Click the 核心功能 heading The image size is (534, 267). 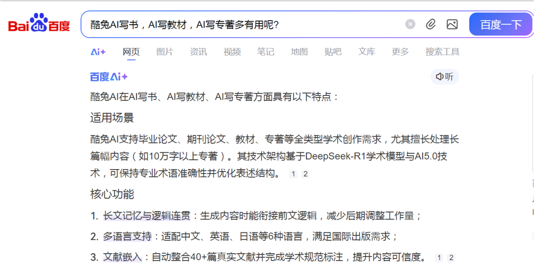coord(112,194)
